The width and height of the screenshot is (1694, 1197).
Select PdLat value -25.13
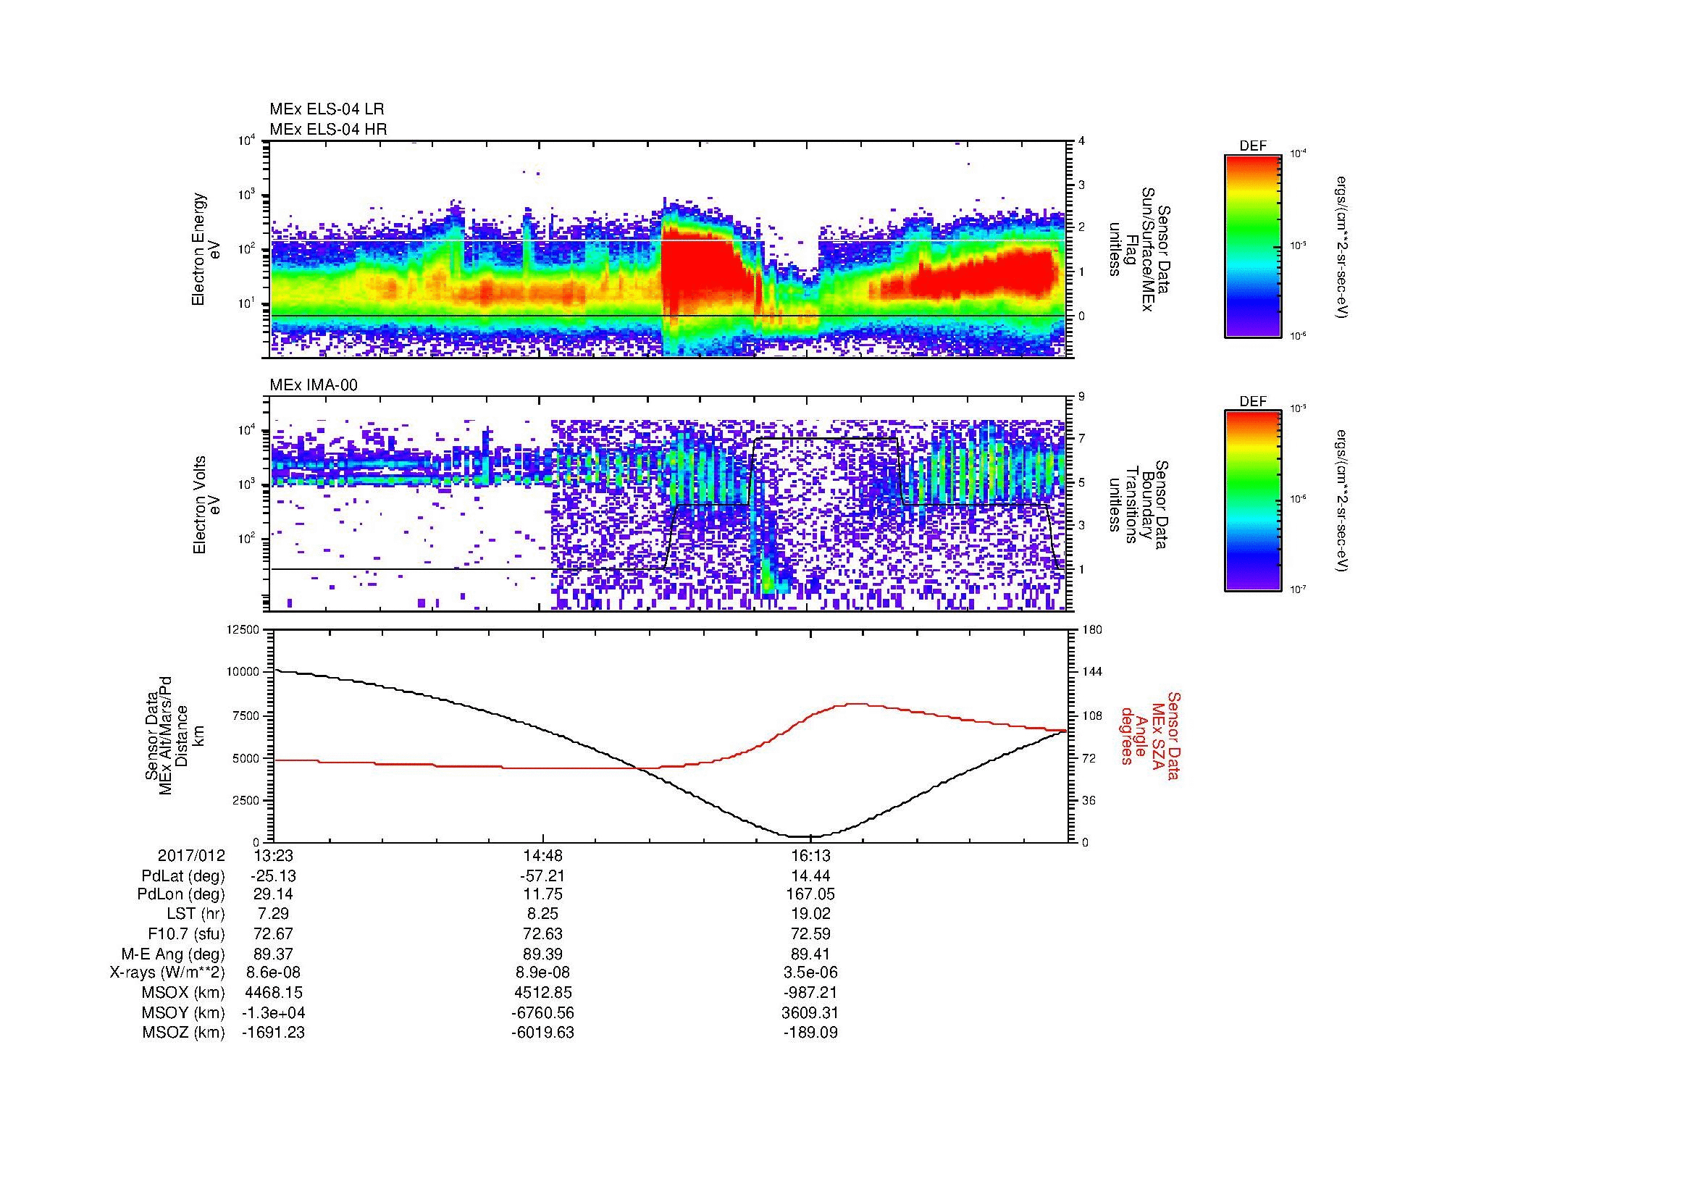coord(273,876)
